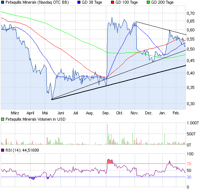
Task: Click the Petaquilla Minerals dark blue legend swatch
Action: pos(3,2)
